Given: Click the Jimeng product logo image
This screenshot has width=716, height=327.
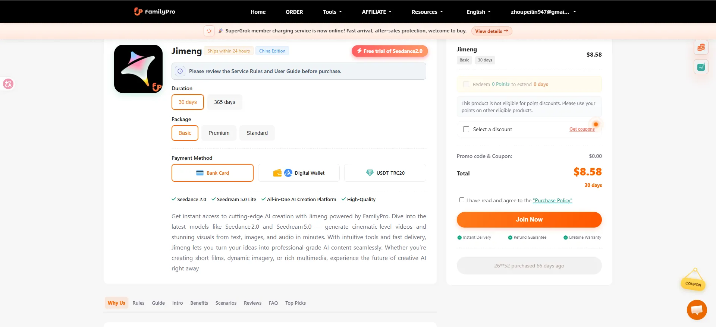Looking at the screenshot, I should coord(138,69).
